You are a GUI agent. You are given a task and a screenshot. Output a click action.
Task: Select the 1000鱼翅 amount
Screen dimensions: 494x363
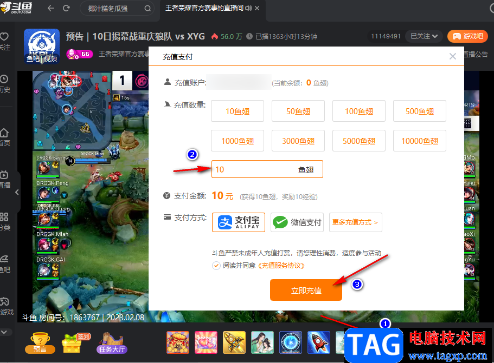[x=238, y=141]
